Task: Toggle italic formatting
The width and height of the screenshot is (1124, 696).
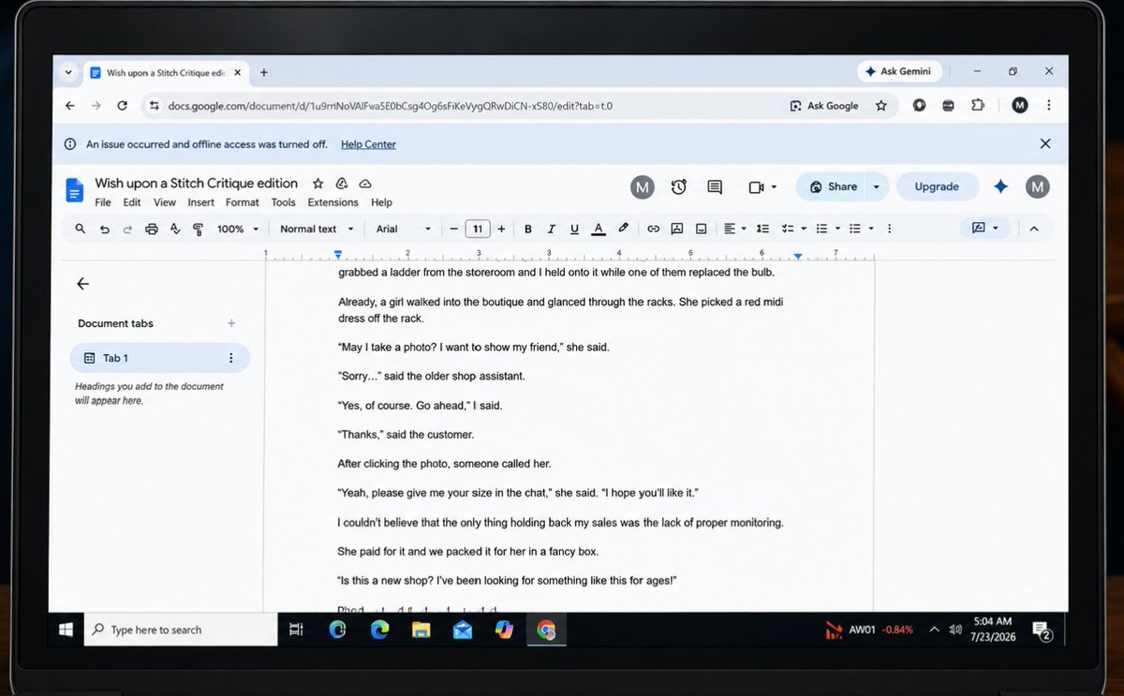Action: tap(551, 229)
